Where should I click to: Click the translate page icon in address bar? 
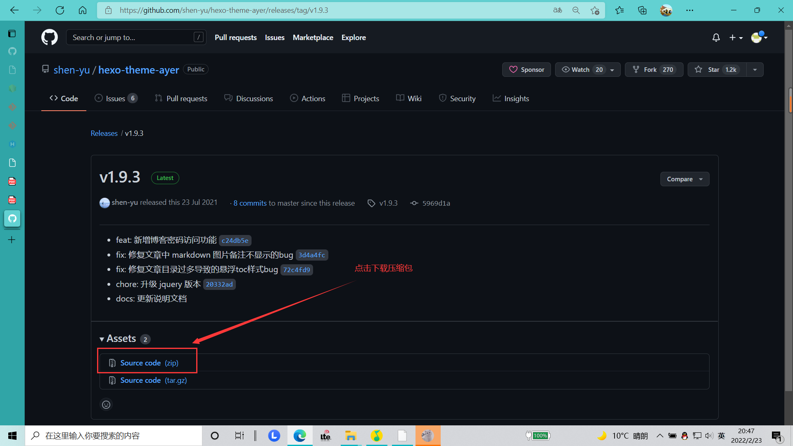tap(558, 10)
